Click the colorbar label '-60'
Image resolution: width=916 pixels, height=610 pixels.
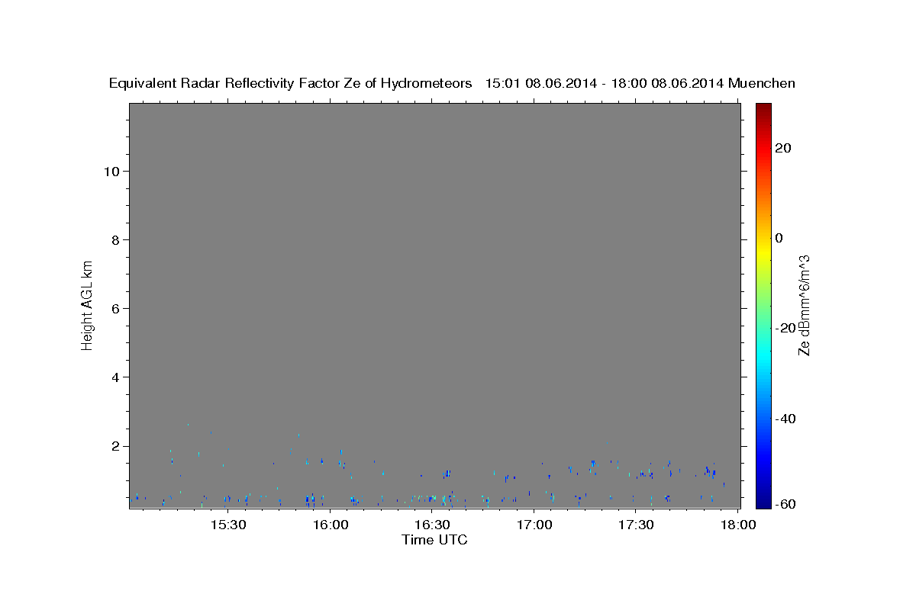[x=786, y=504]
